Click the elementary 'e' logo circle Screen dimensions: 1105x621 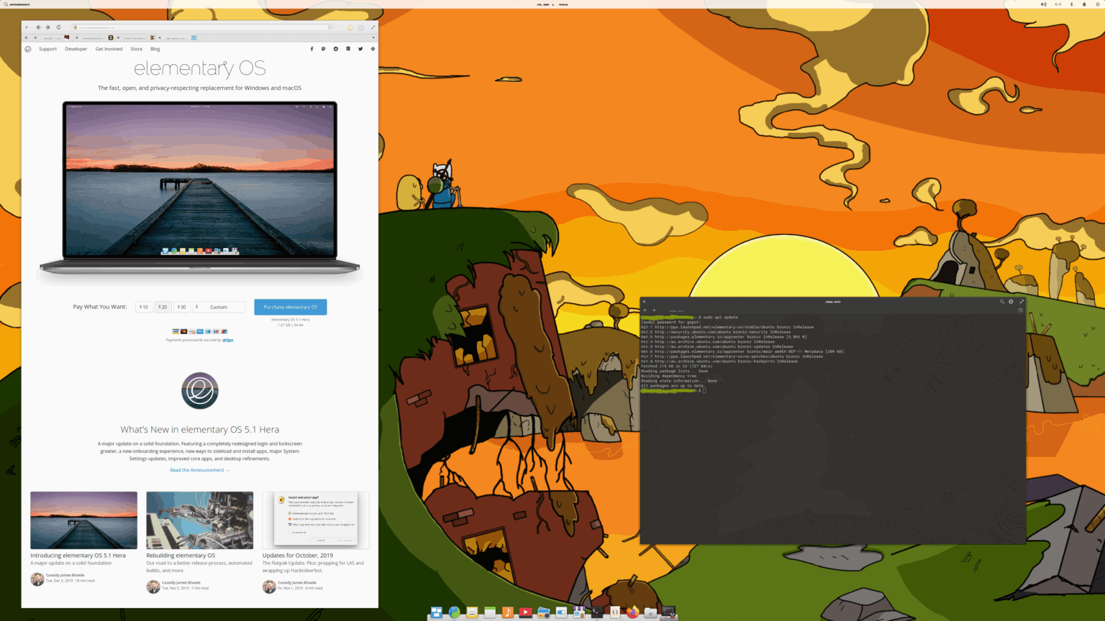coord(200,391)
